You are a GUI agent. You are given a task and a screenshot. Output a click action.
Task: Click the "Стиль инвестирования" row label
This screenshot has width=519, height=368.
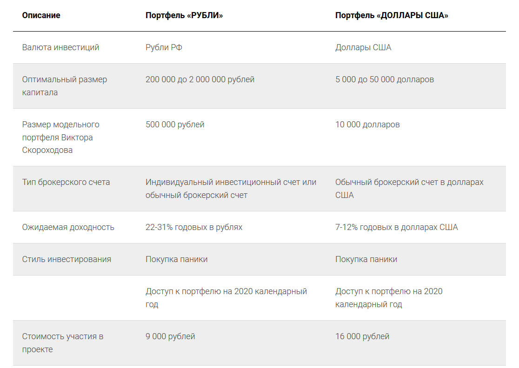[x=67, y=259]
